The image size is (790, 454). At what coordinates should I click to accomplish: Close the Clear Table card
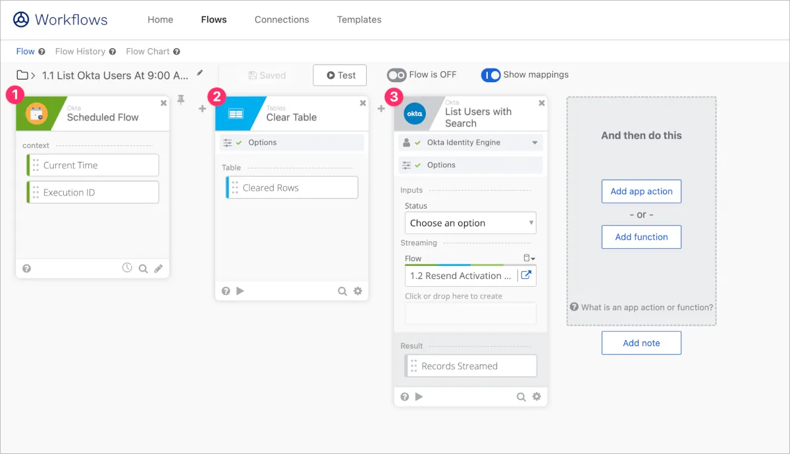363,103
